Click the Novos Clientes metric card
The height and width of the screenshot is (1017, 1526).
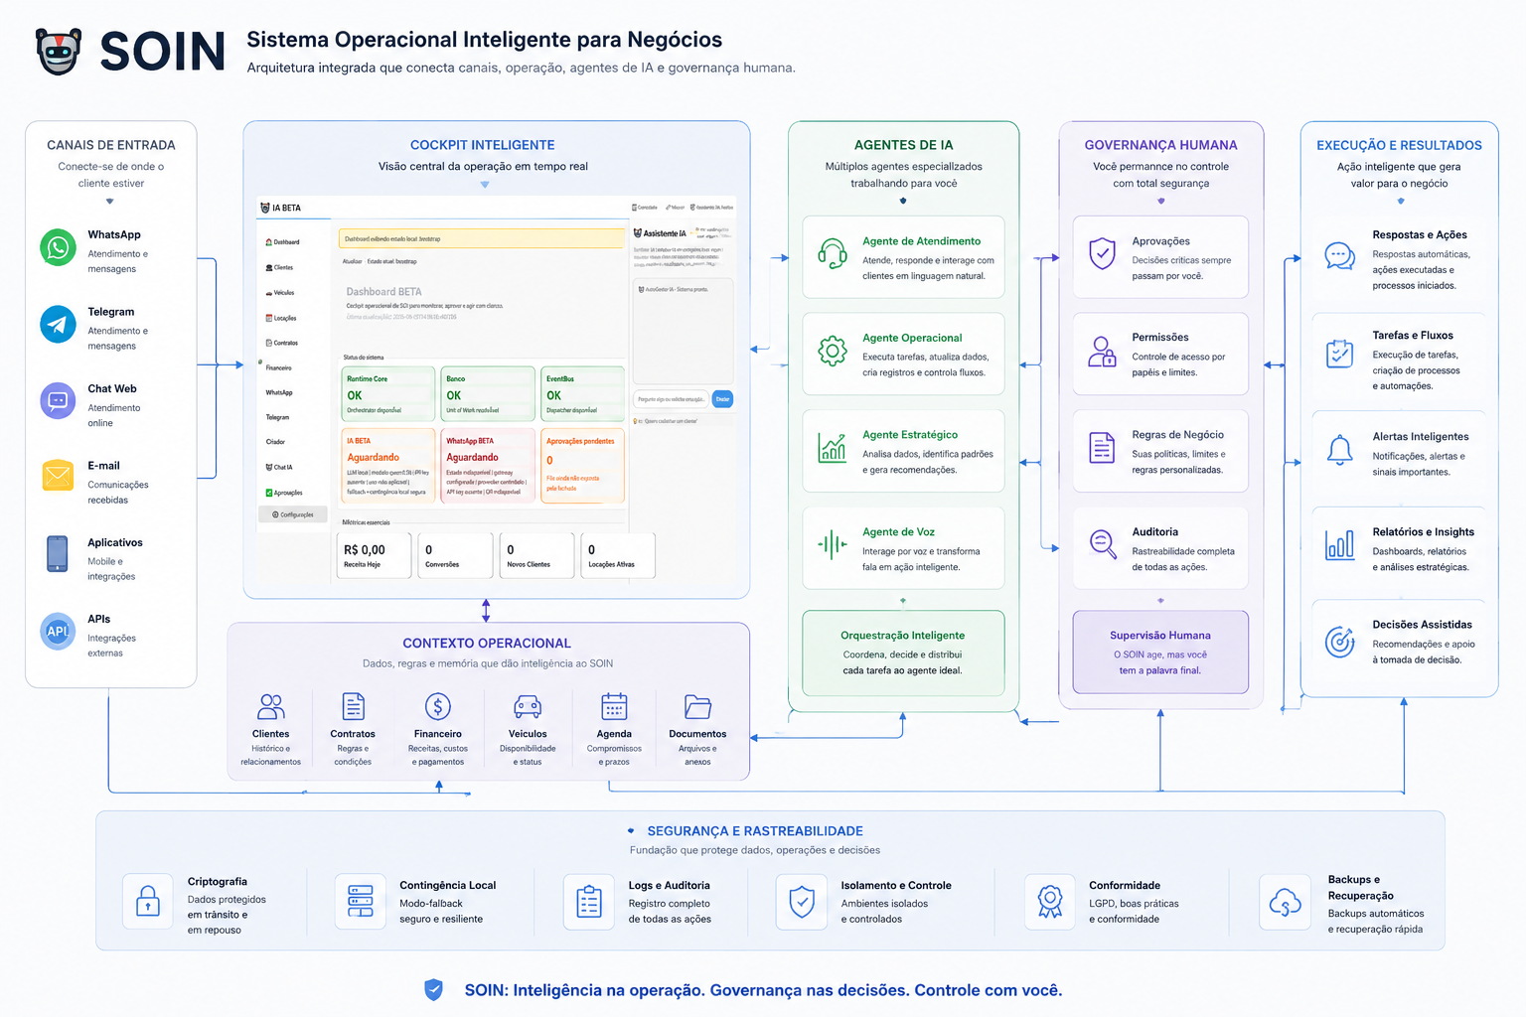point(537,555)
